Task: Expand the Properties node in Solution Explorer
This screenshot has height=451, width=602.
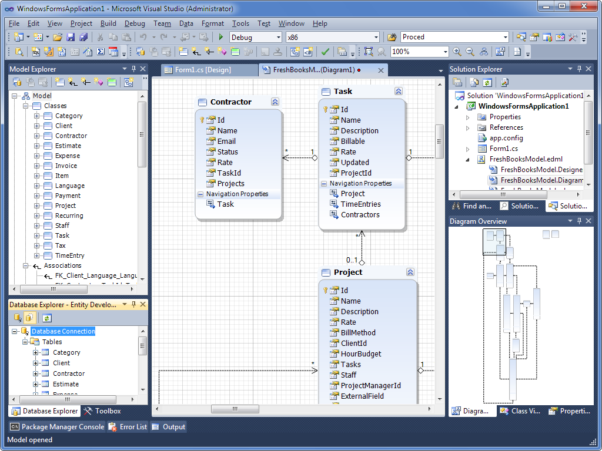Action: [x=467, y=117]
